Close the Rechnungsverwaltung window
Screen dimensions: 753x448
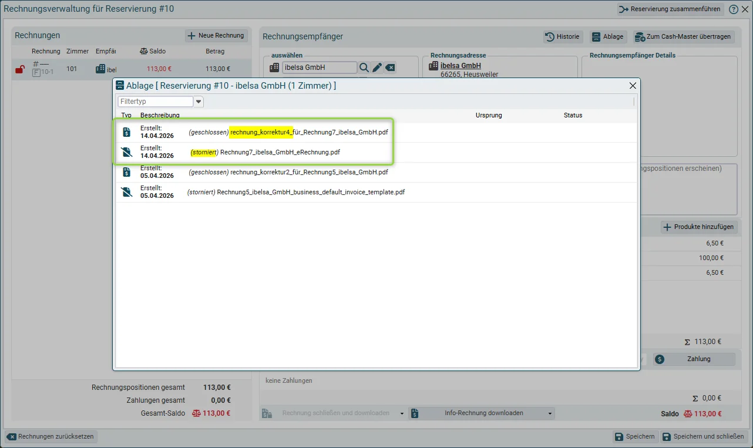pos(745,9)
